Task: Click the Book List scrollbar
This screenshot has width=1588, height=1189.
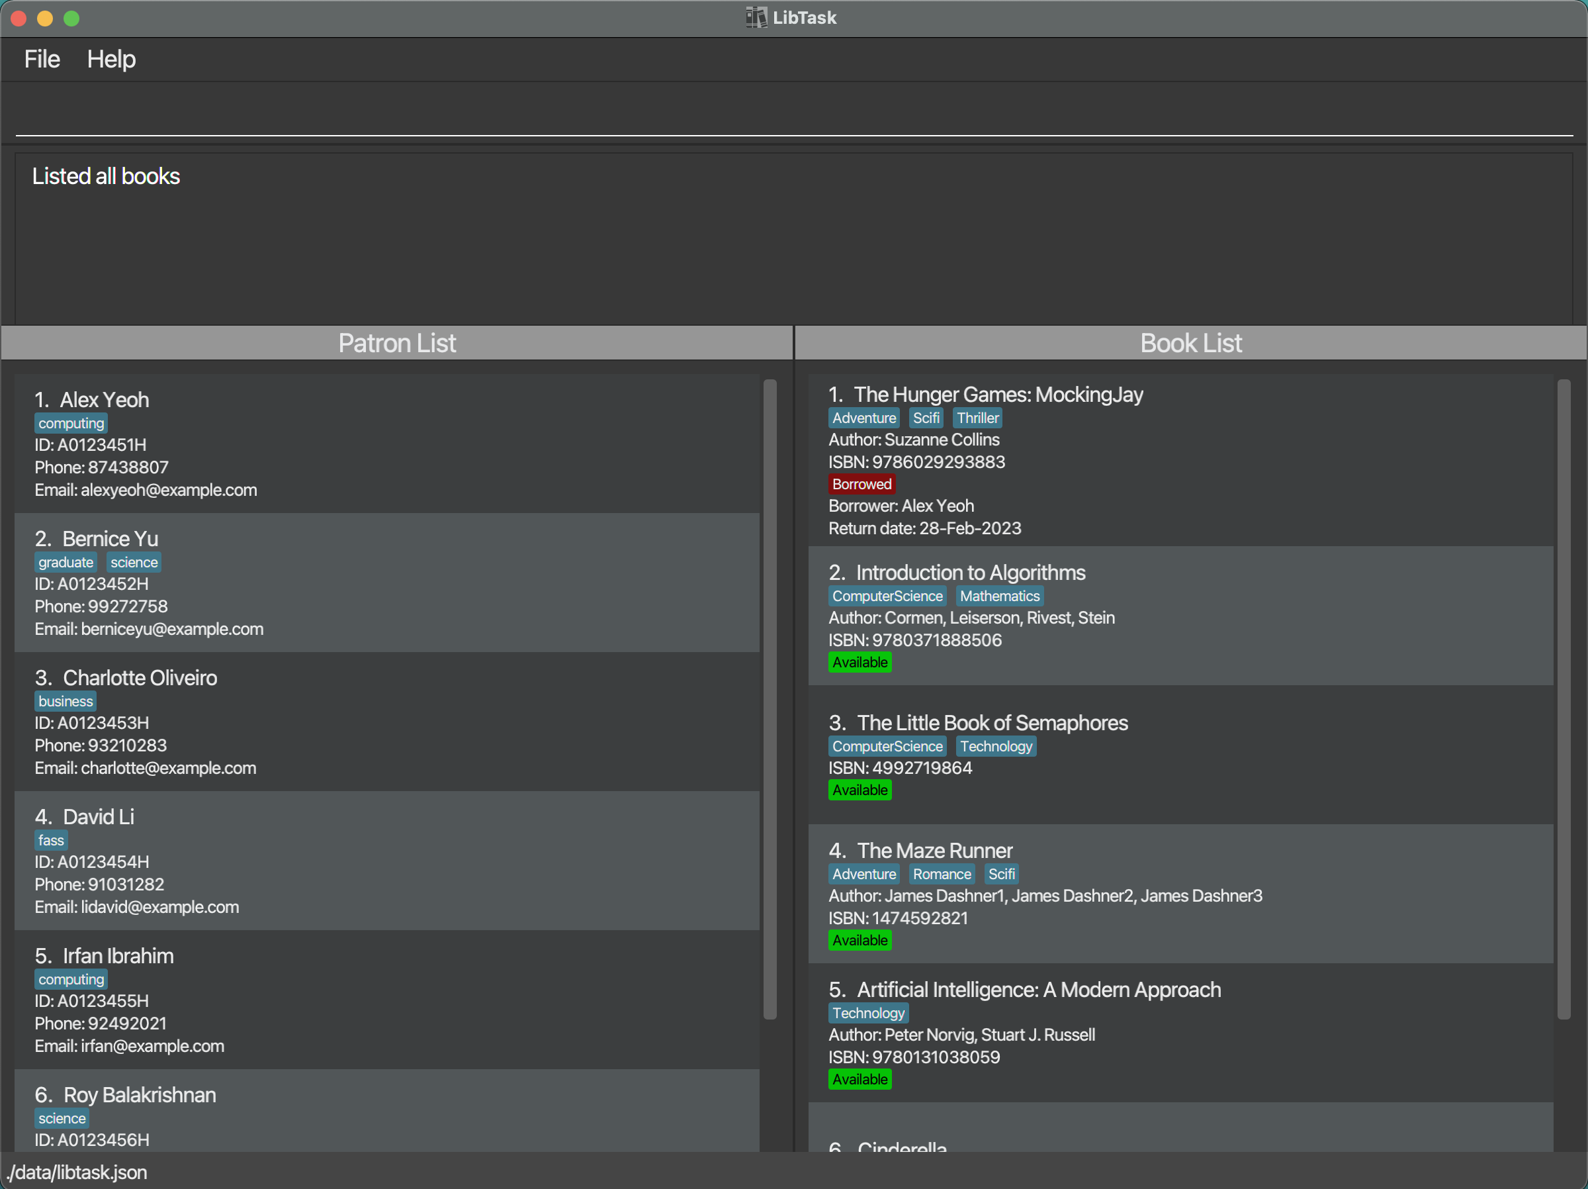Action: (1564, 698)
